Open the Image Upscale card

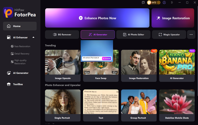63,66
